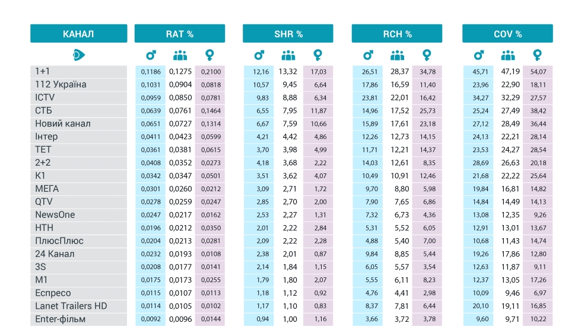
Task: Click the male icon under SHR %
Action: [259, 55]
